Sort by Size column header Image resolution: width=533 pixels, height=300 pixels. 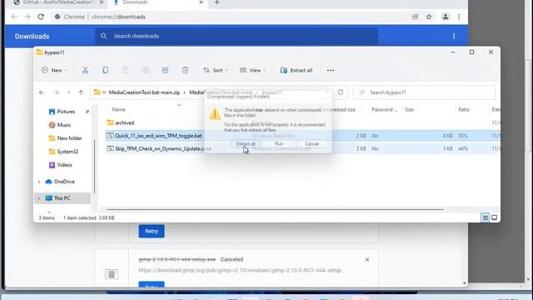tap(409, 109)
